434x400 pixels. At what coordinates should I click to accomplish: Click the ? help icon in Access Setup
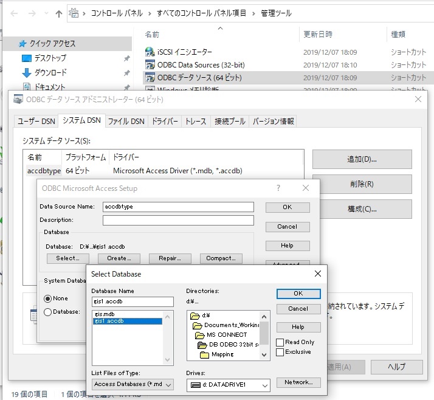pyautogui.click(x=278, y=188)
